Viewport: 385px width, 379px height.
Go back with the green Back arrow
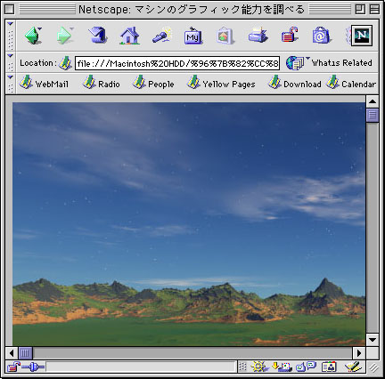pos(33,36)
